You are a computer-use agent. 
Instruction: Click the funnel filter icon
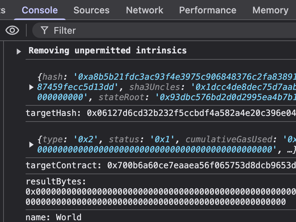[45, 31]
